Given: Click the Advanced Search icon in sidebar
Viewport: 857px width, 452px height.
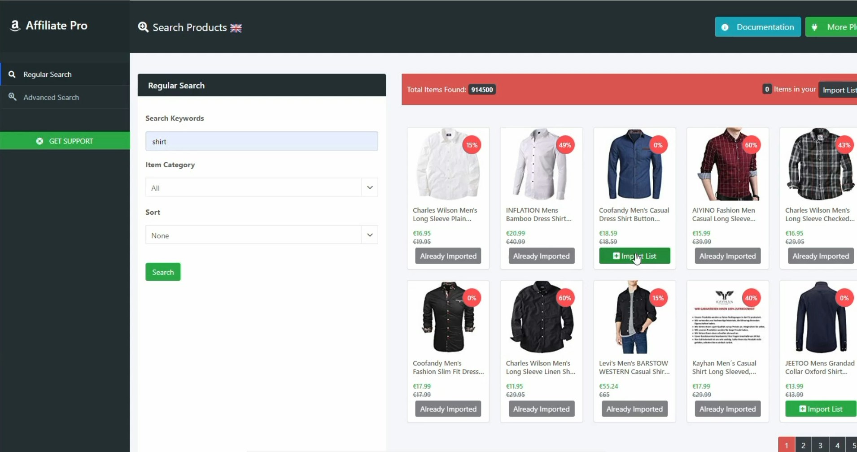Looking at the screenshot, I should pyautogui.click(x=12, y=97).
